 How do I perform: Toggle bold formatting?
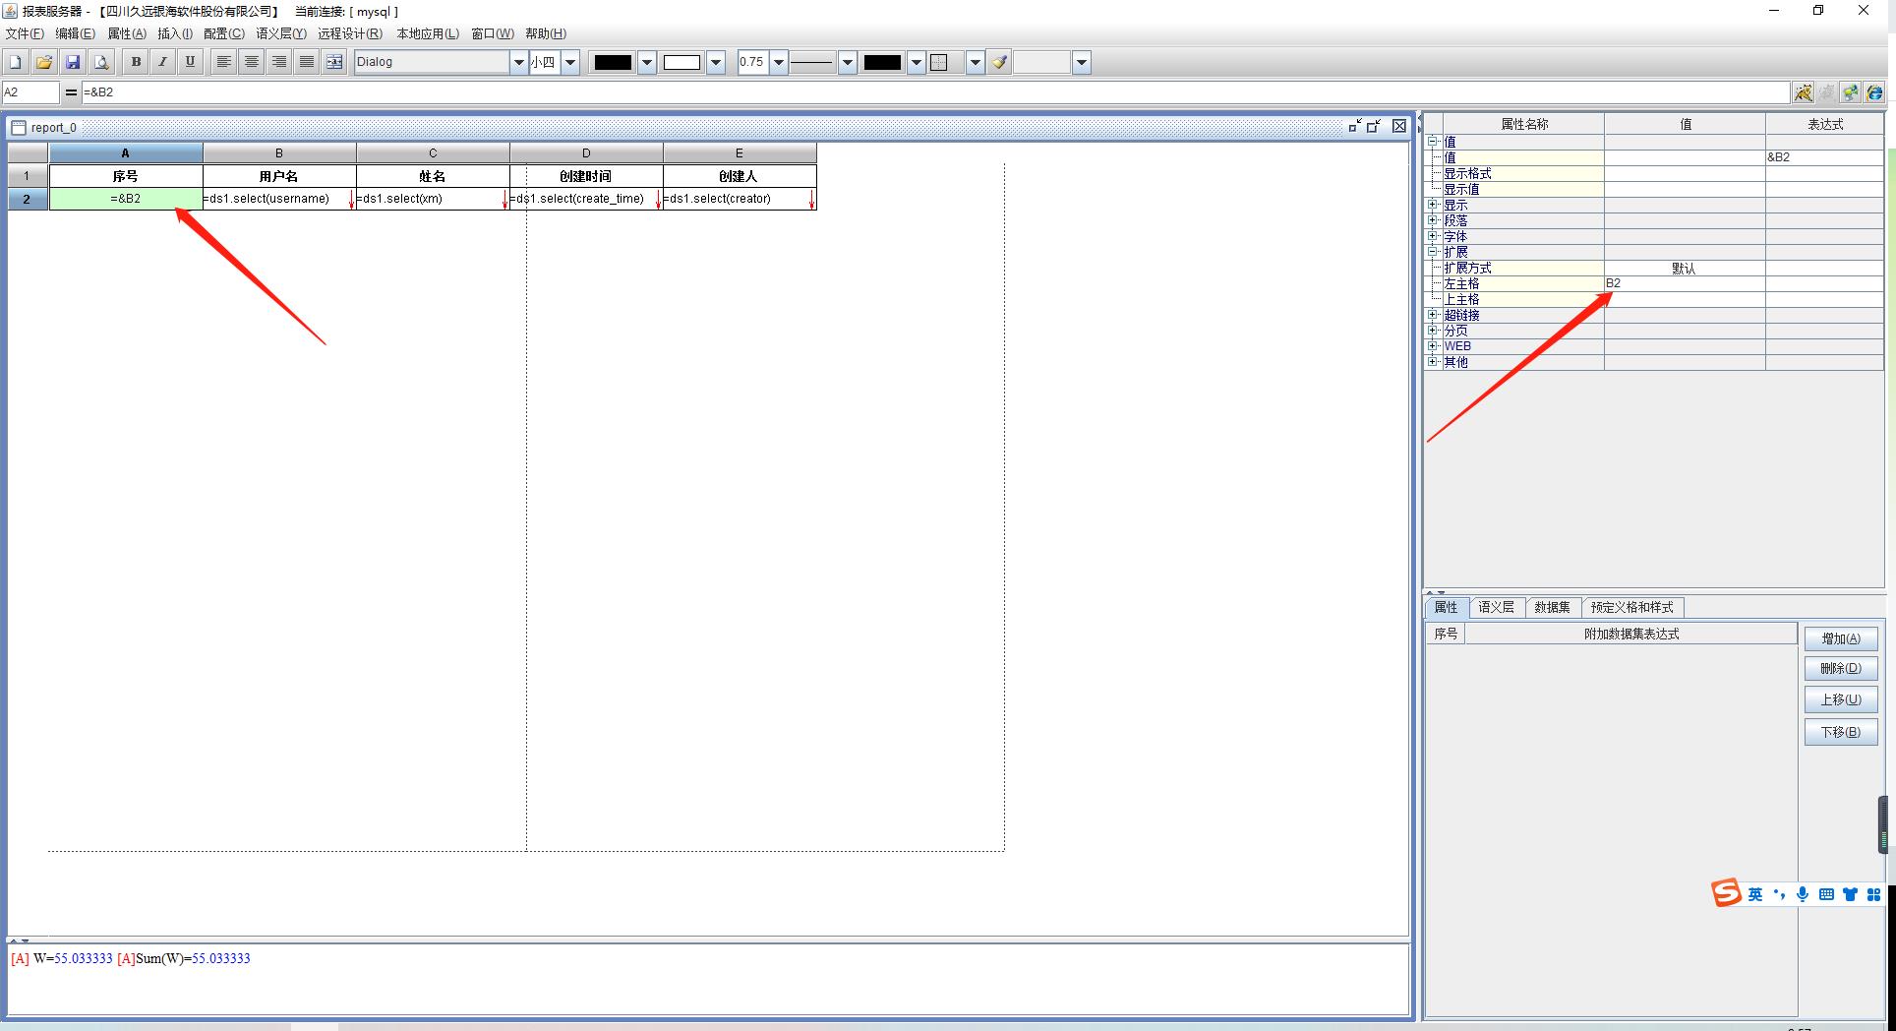tap(136, 62)
